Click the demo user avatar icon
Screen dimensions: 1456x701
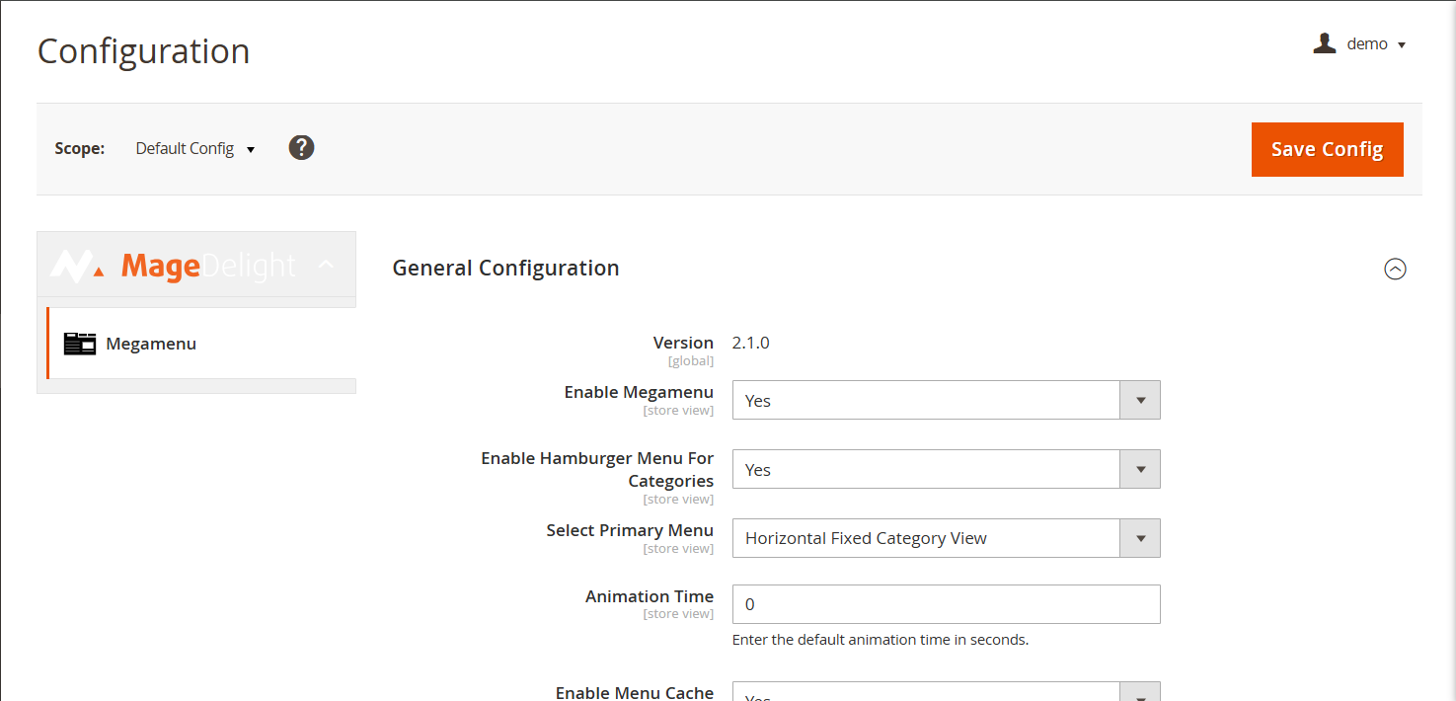coord(1324,43)
